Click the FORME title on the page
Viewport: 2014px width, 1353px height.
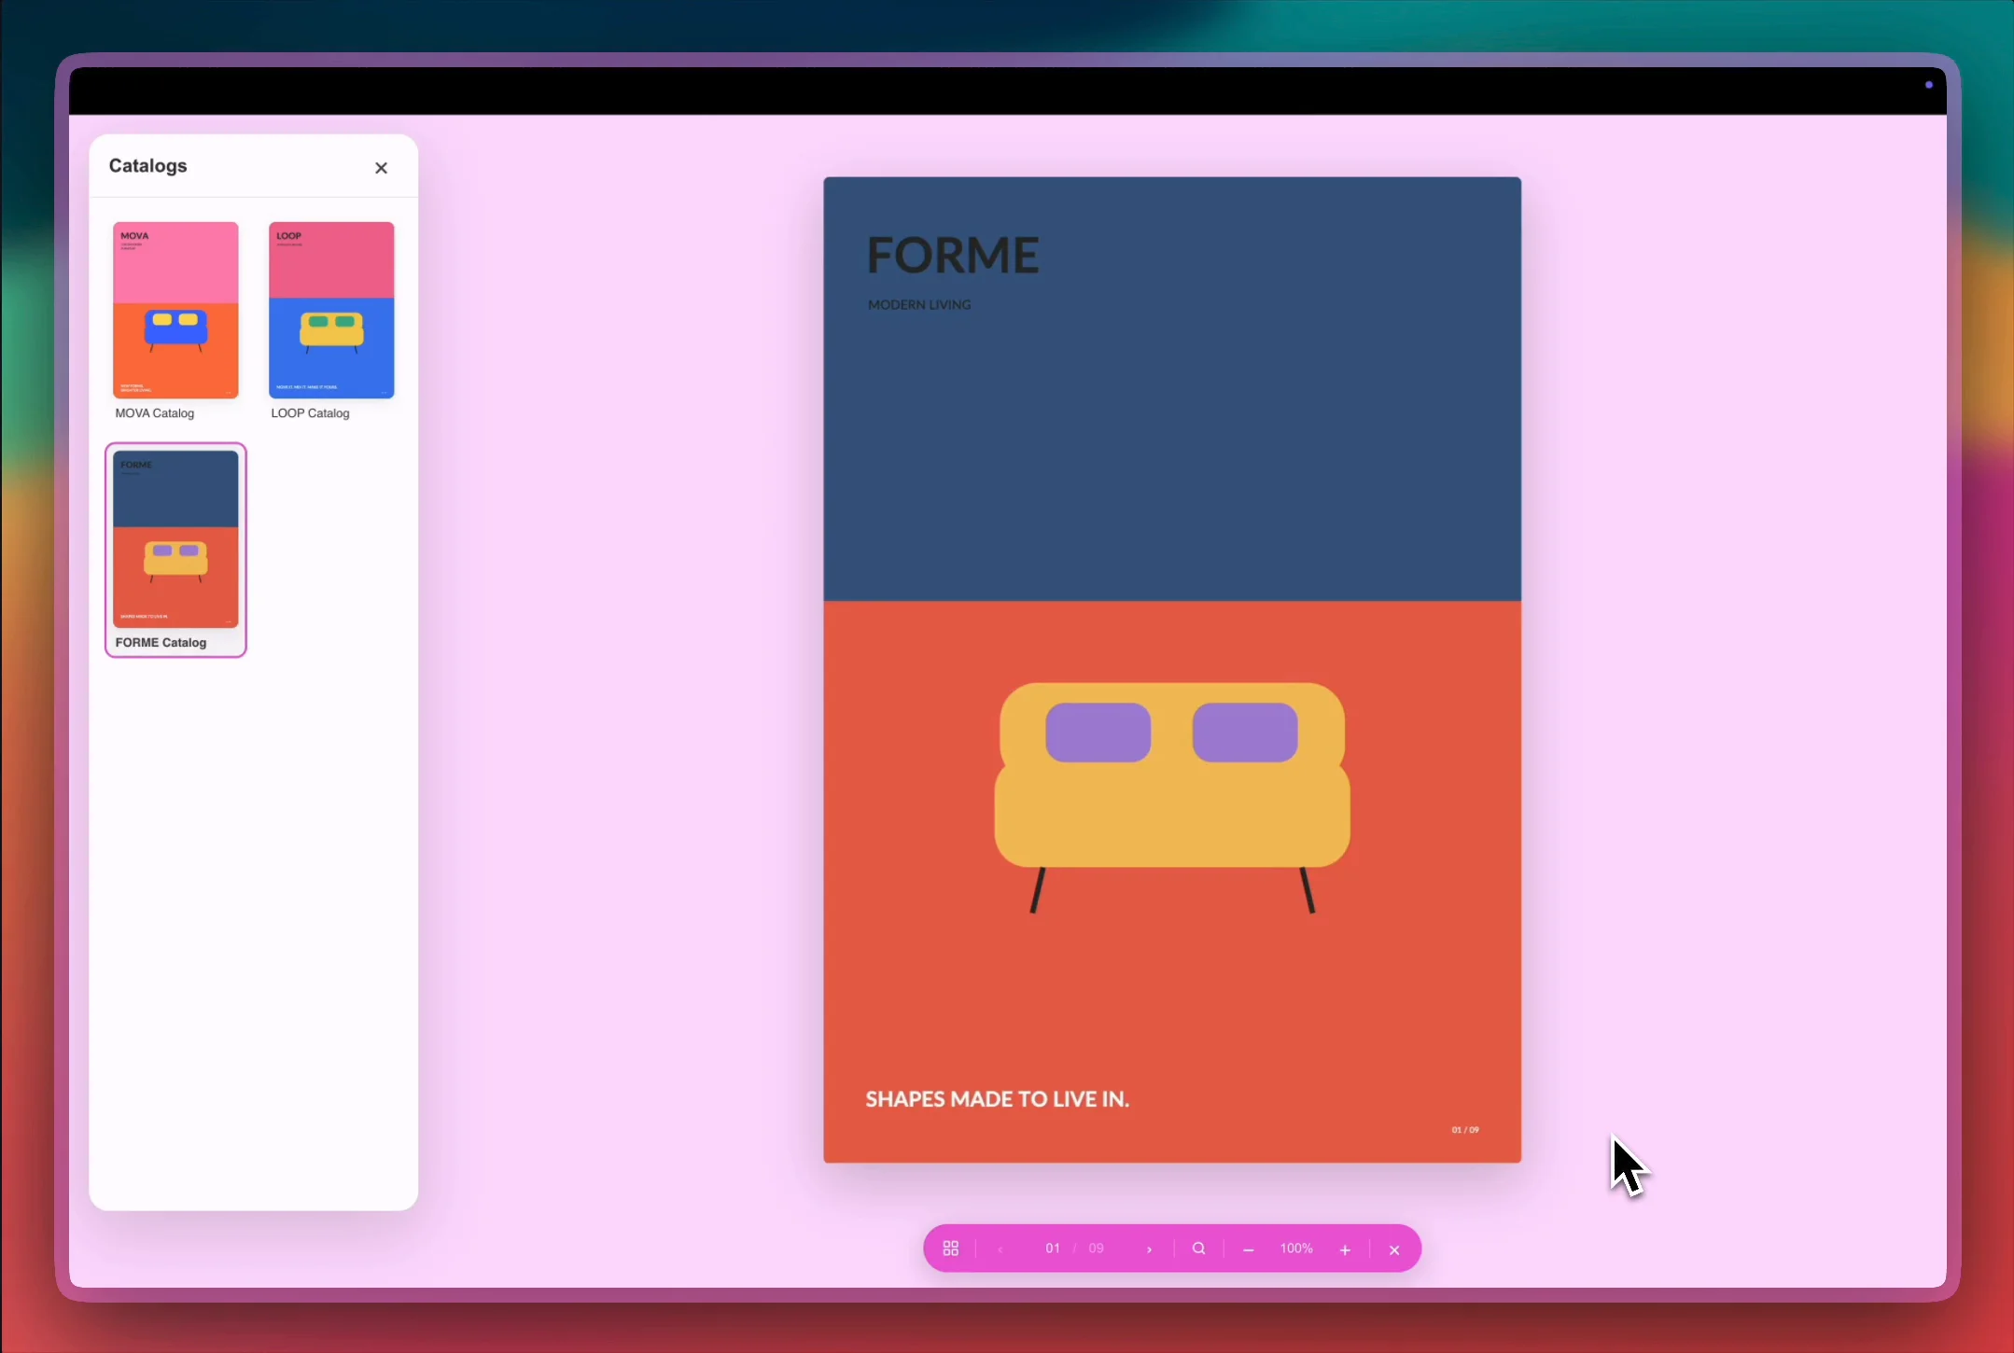(x=953, y=255)
